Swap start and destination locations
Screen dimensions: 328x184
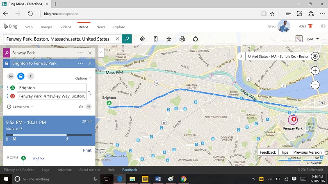(x=90, y=93)
